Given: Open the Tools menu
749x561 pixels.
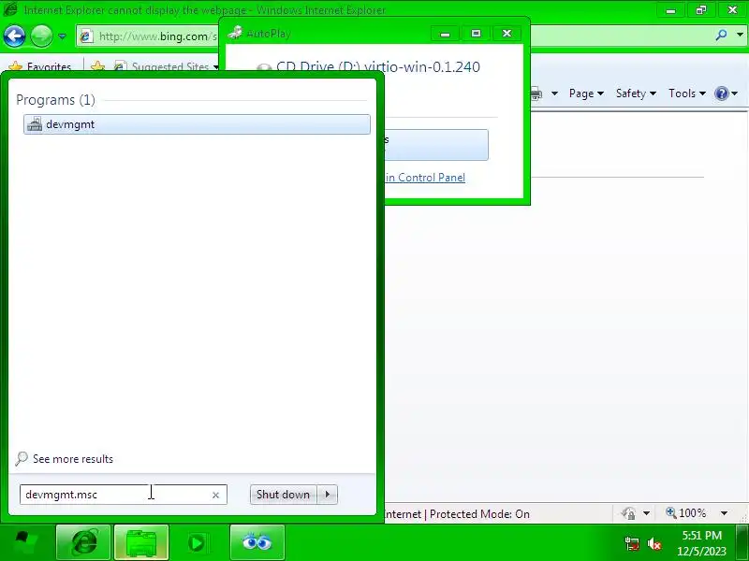Looking at the screenshot, I should pyautogui.click(x=687, y=93).
